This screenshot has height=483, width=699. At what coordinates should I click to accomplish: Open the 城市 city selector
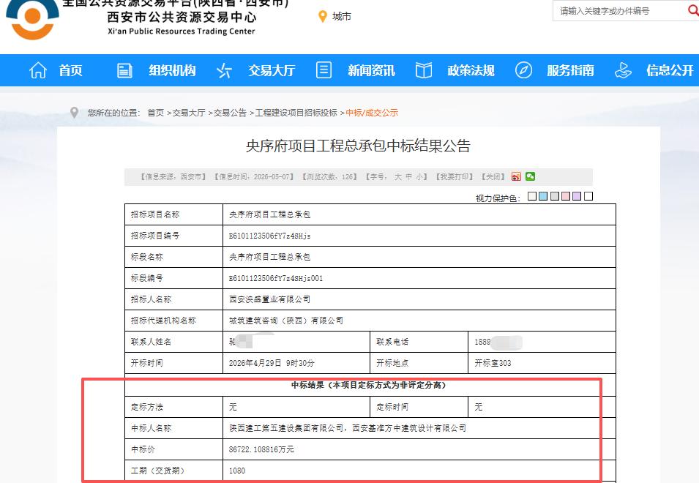[342, 17]
